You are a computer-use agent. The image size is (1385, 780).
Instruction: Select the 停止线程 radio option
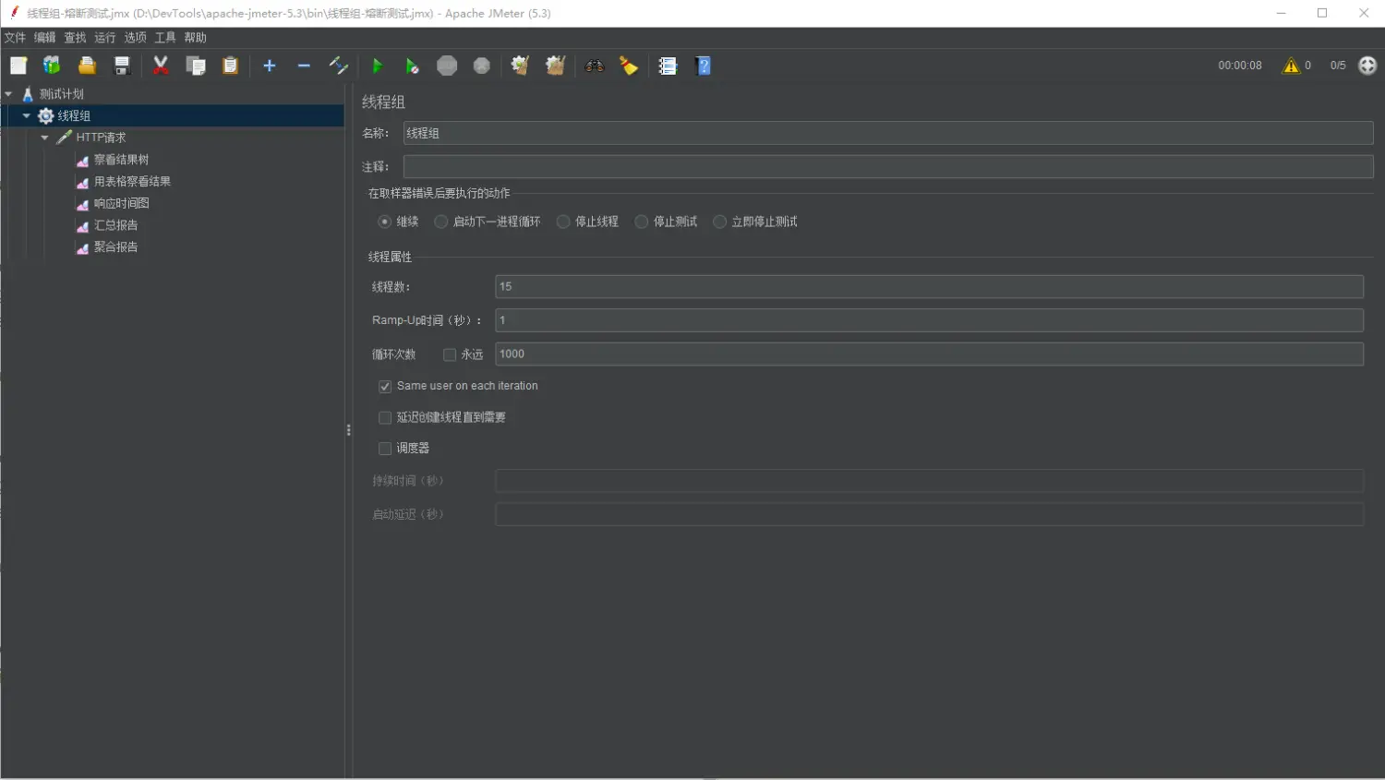coord(563,222)
